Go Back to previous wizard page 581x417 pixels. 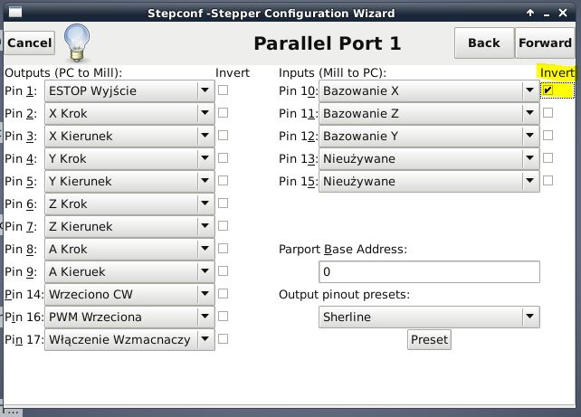484,43
